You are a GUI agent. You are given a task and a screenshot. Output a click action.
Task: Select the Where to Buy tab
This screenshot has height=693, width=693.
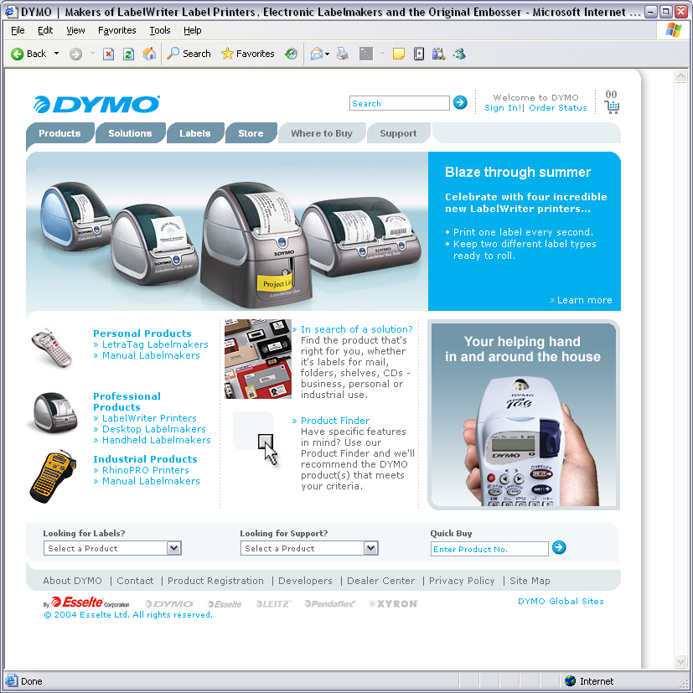click(322, 133)
